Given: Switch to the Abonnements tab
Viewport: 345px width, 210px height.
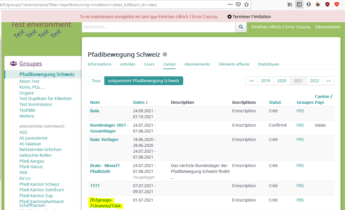Looking at the screenshot, I should coord(197,64).
